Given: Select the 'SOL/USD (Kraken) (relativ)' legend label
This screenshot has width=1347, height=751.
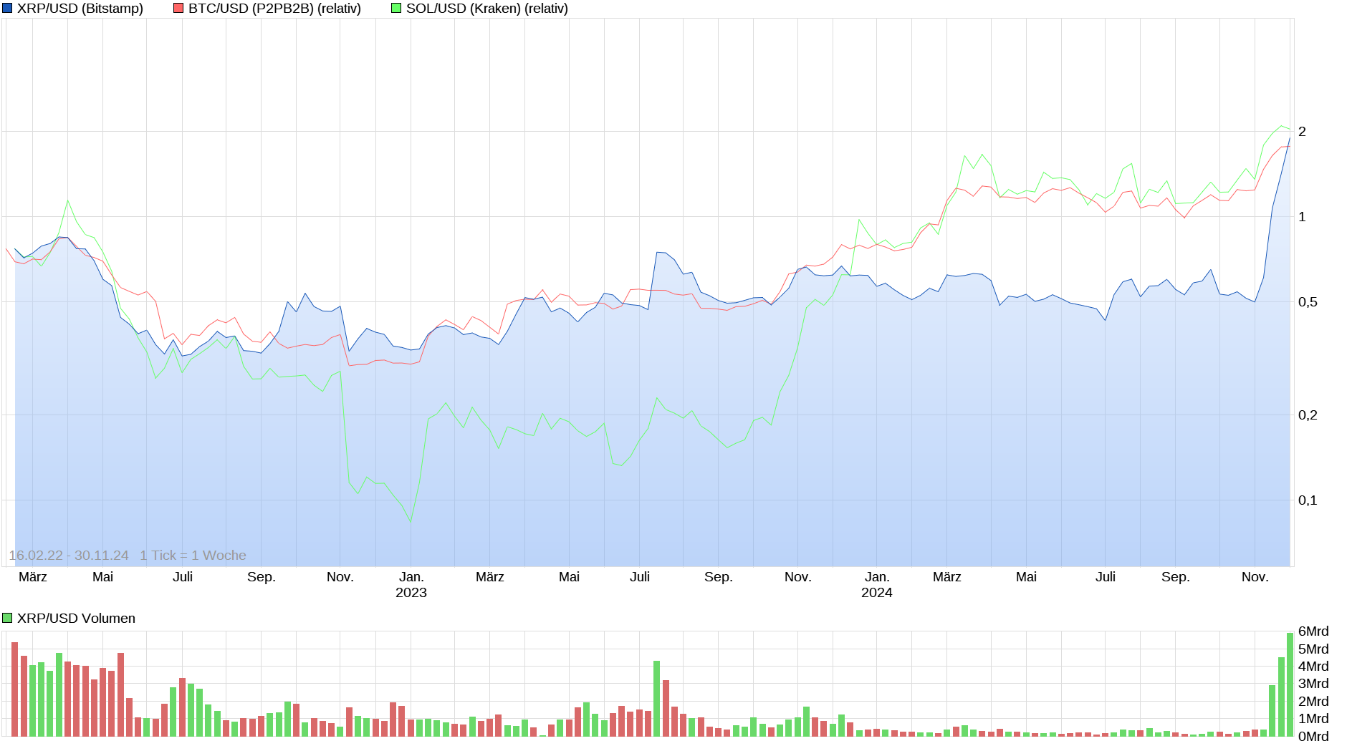Looking at the screenshot, I should click(x=487, y=9).
